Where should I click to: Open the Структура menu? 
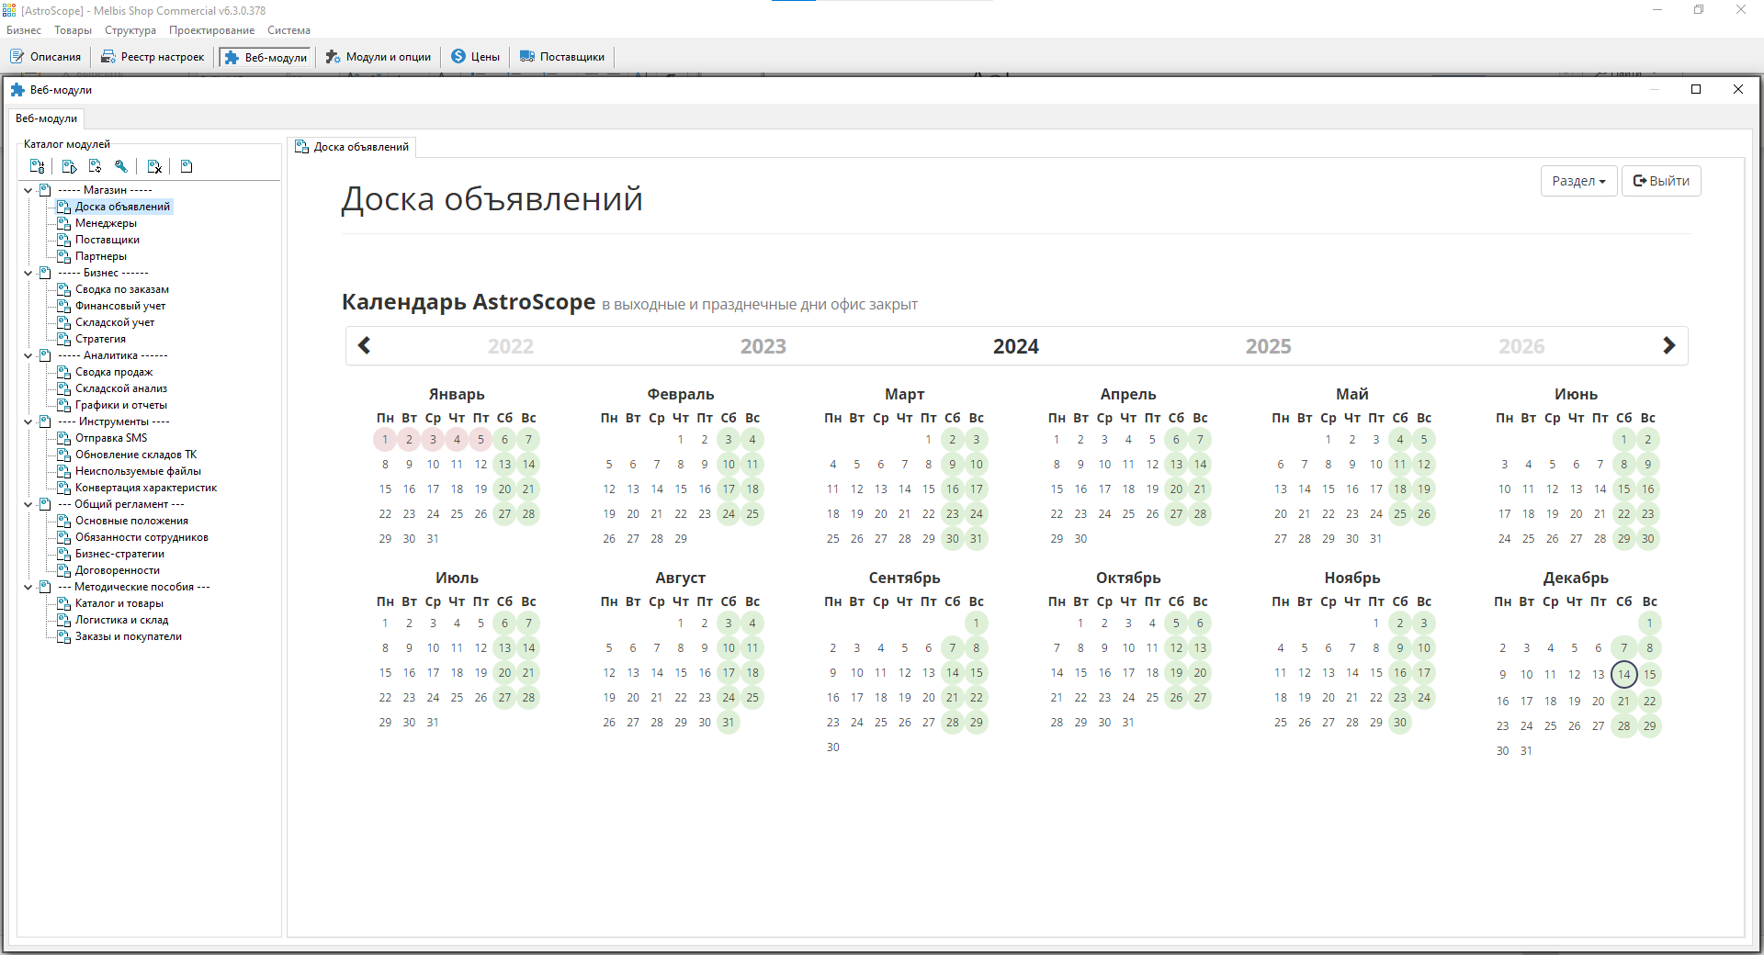(130, 30)
